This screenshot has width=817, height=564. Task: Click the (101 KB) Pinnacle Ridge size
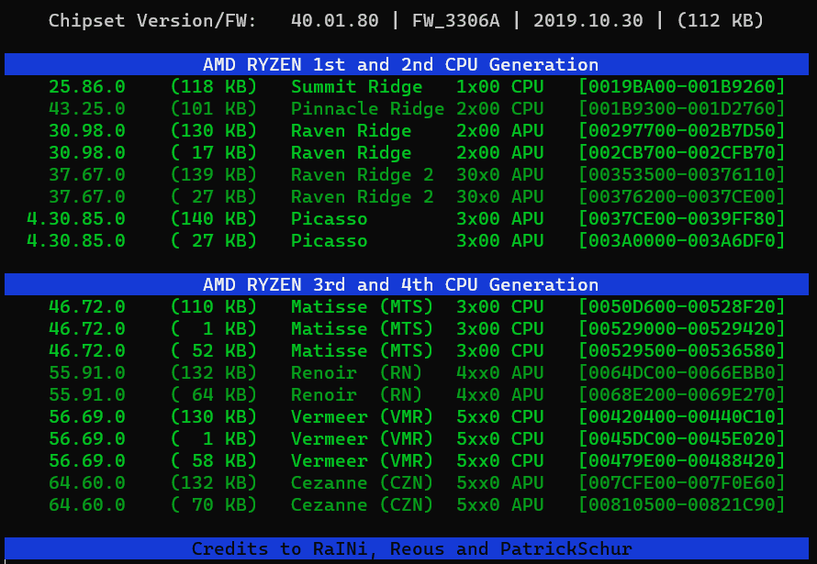tap(214, 108)
